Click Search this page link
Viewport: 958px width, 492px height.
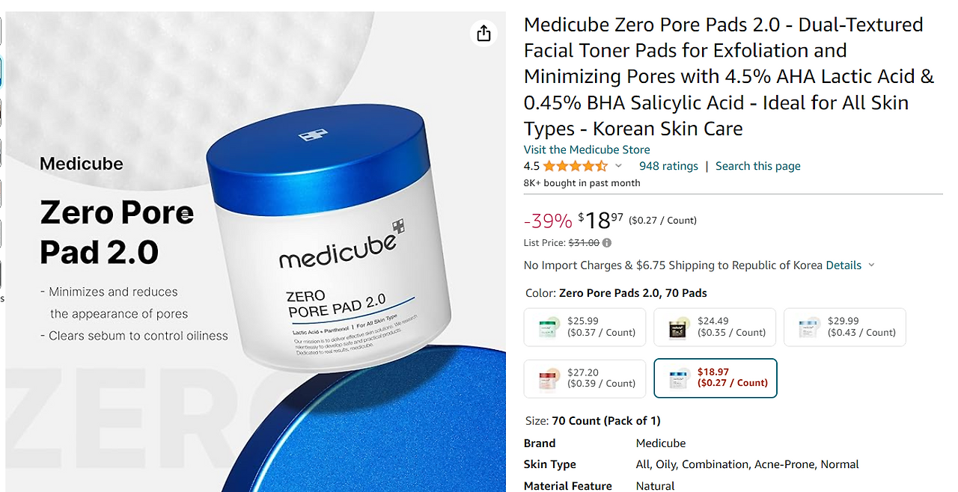(758, 166)
